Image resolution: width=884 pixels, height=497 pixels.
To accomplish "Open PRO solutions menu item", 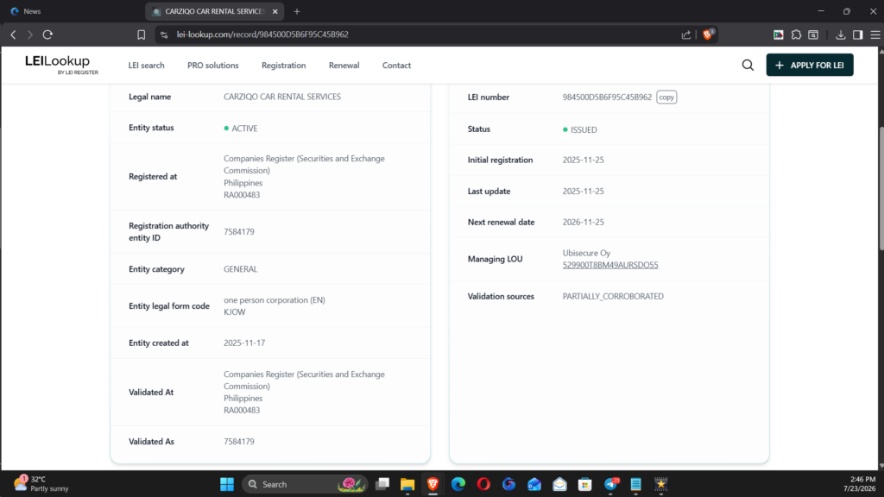I will 213,66.
